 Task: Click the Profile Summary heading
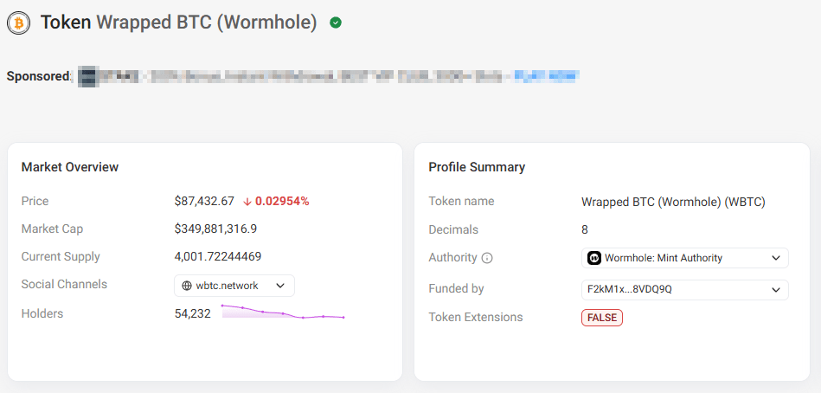pos(477,167)
